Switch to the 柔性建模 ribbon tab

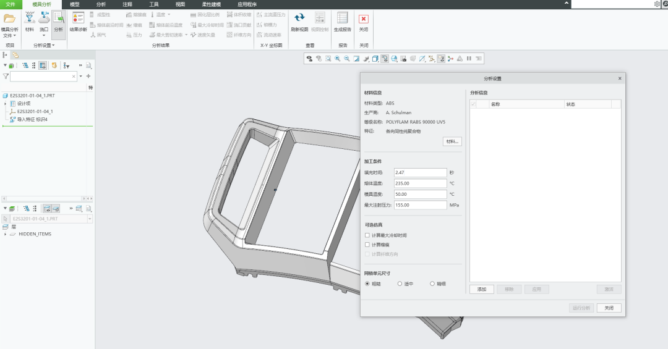click(x=211, y=4)
